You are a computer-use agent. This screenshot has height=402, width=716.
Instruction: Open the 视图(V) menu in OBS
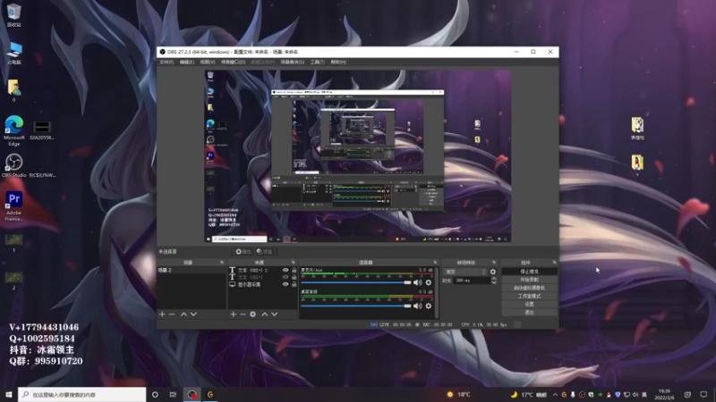pyautogui.click(x=208, y=62)
